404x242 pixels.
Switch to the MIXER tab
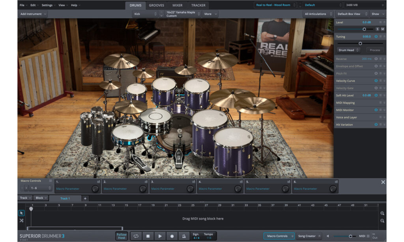(x=177, y=5)
